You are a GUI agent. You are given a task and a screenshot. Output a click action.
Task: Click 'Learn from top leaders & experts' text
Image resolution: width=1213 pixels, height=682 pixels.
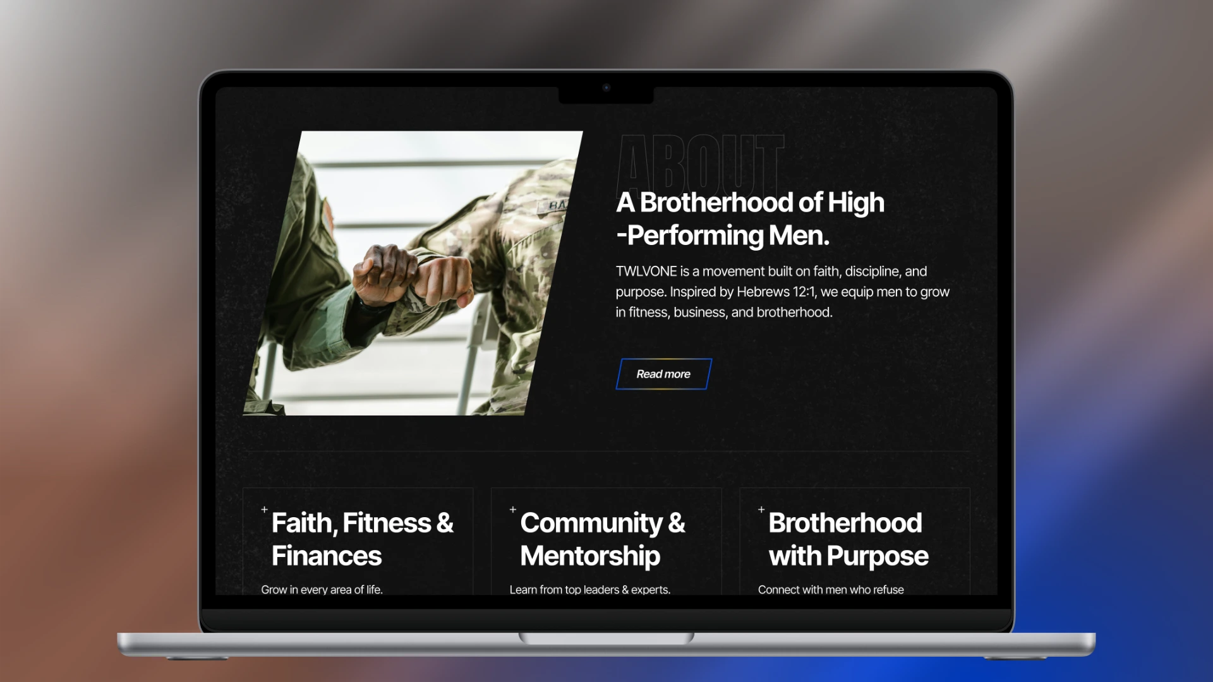point(589,590)
